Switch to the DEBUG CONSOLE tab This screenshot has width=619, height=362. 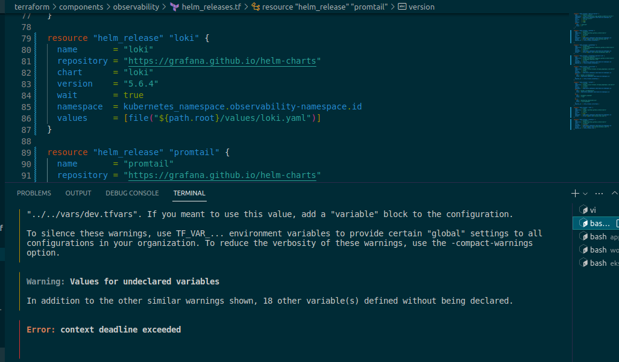tap(132, 193)
